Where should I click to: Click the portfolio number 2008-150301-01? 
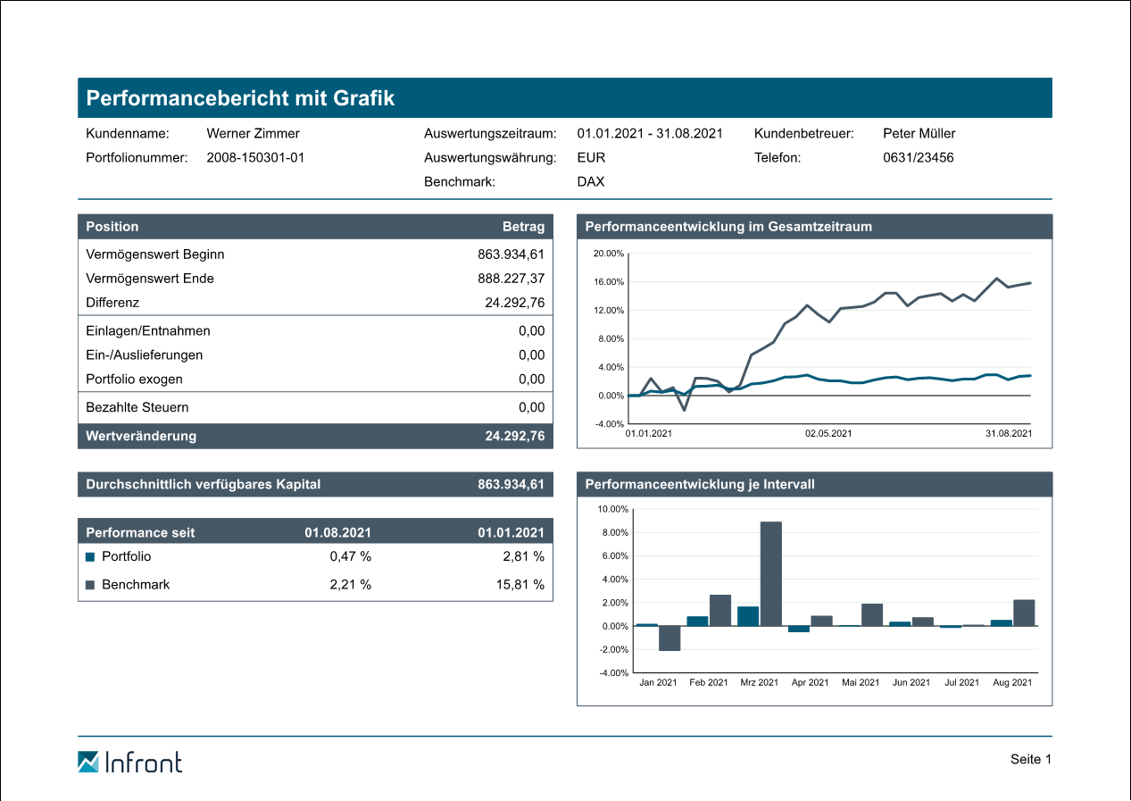(x=255, y=158)
